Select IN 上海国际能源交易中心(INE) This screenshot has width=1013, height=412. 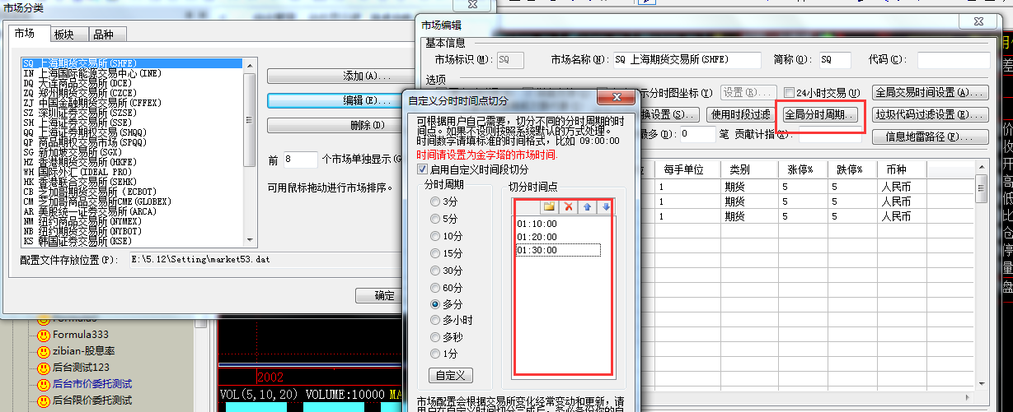132,73
